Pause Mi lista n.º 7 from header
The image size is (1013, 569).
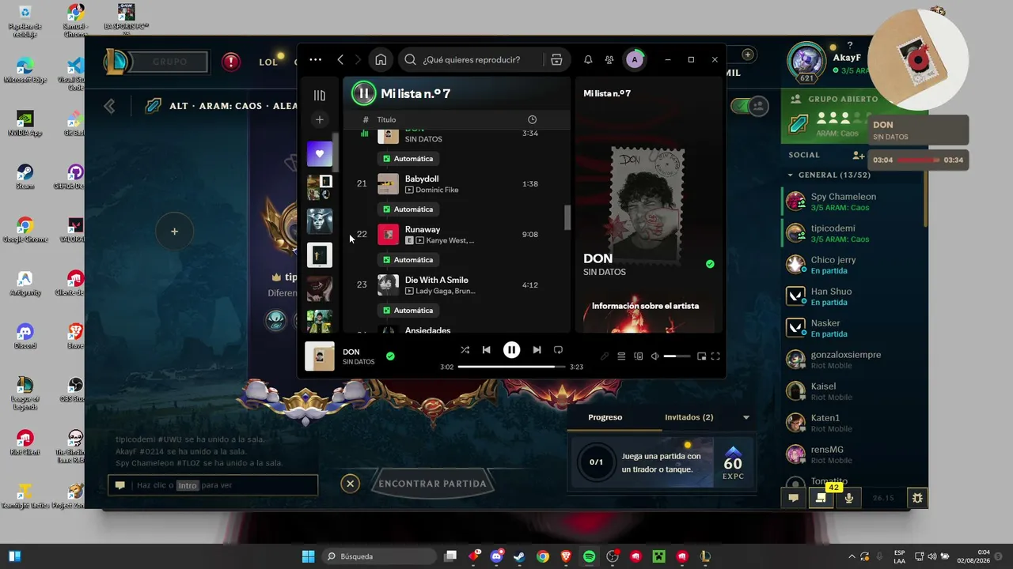click(x=364, y=93)
